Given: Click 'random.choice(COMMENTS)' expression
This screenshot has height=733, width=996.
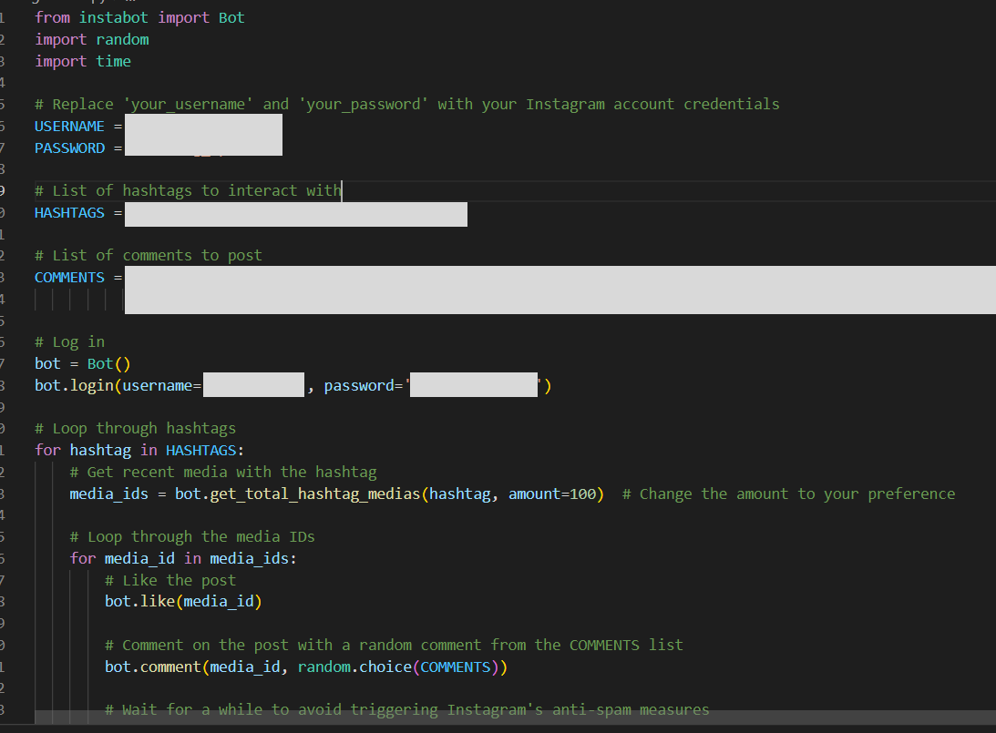Looking at the screenshot, I should pyautogui.click(x=399, y=667).
